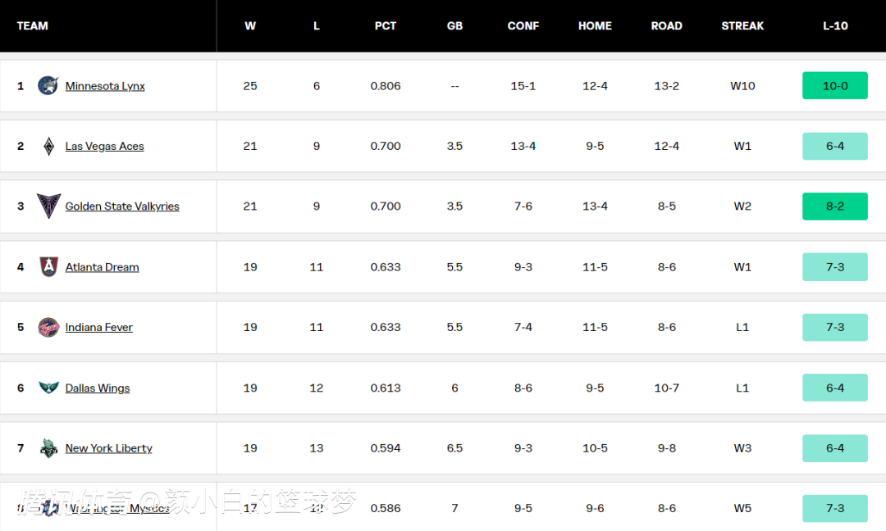Click the New York Liberty logo

(x=48, y=448)
